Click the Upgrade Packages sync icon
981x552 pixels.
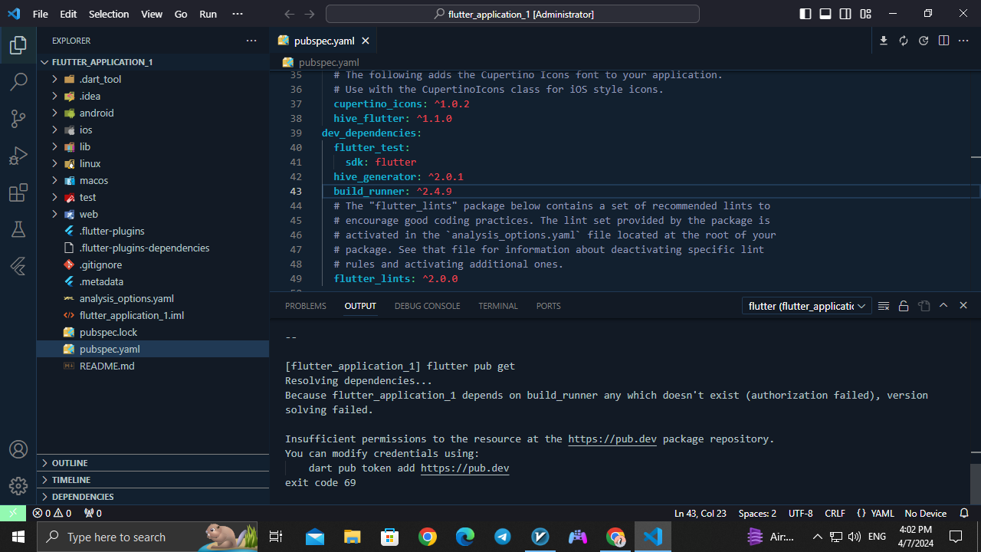pos(904,41)
